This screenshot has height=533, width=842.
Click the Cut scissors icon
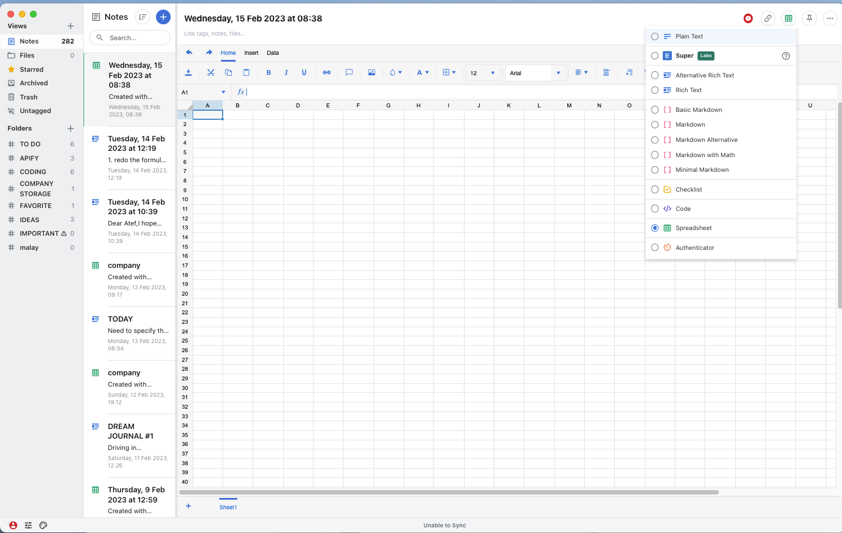click(x=211, y=73)
